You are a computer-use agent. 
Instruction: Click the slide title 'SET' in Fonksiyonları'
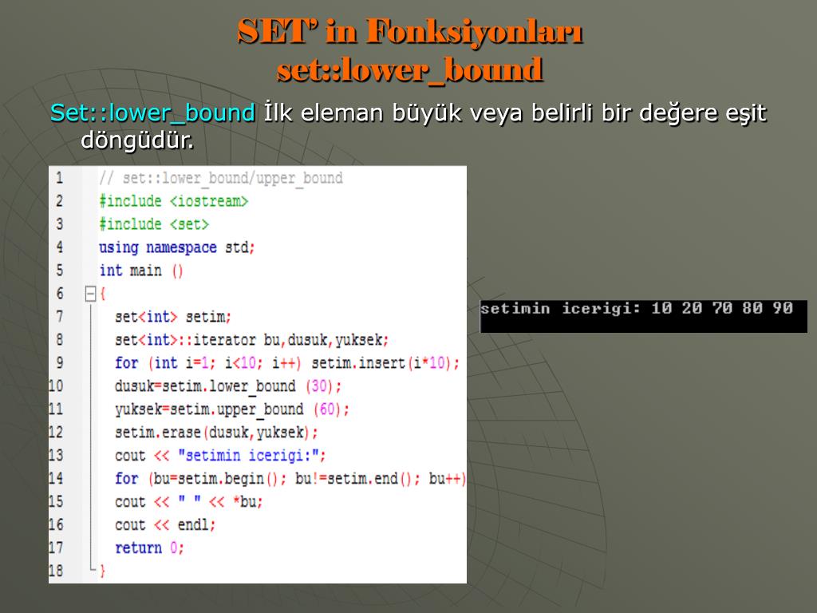click(409, 32)
